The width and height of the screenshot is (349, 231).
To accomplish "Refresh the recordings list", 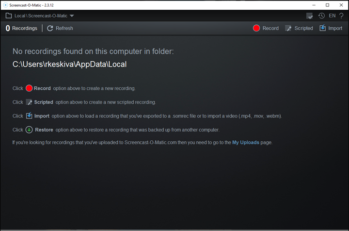I will (x=60, y=28).
